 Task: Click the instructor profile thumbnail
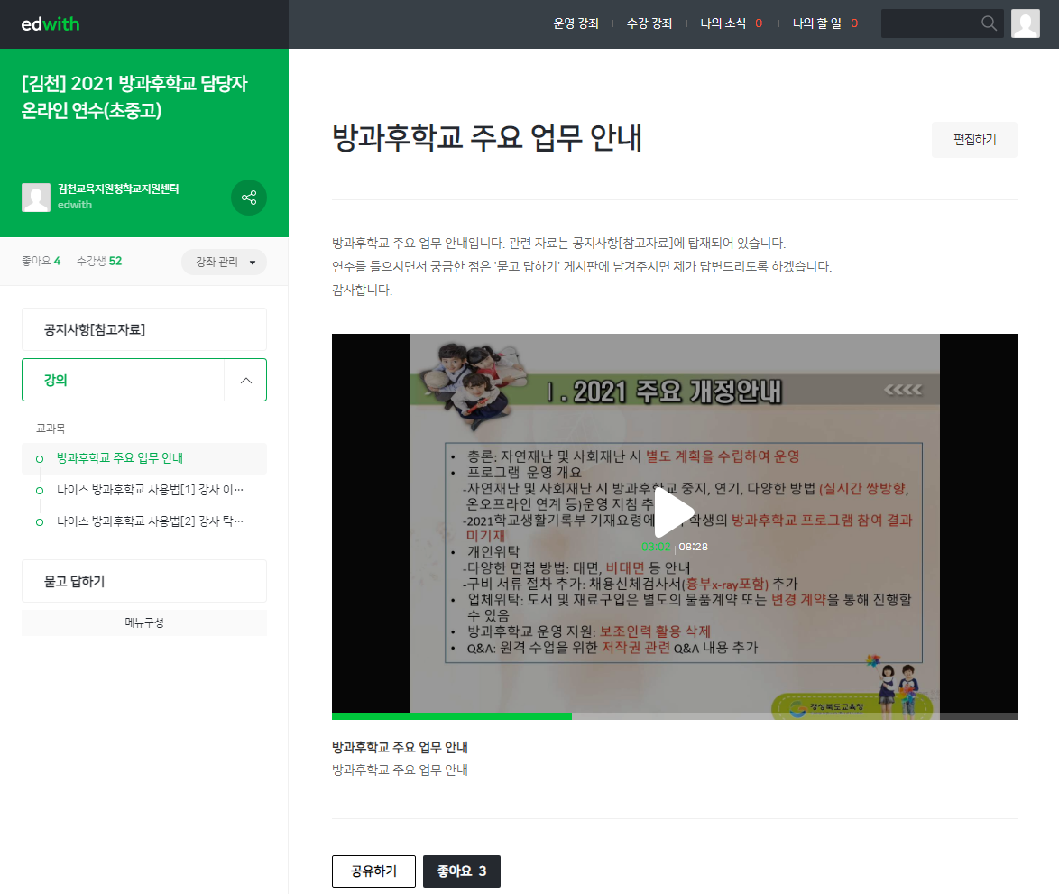click(x=36, y=198)
